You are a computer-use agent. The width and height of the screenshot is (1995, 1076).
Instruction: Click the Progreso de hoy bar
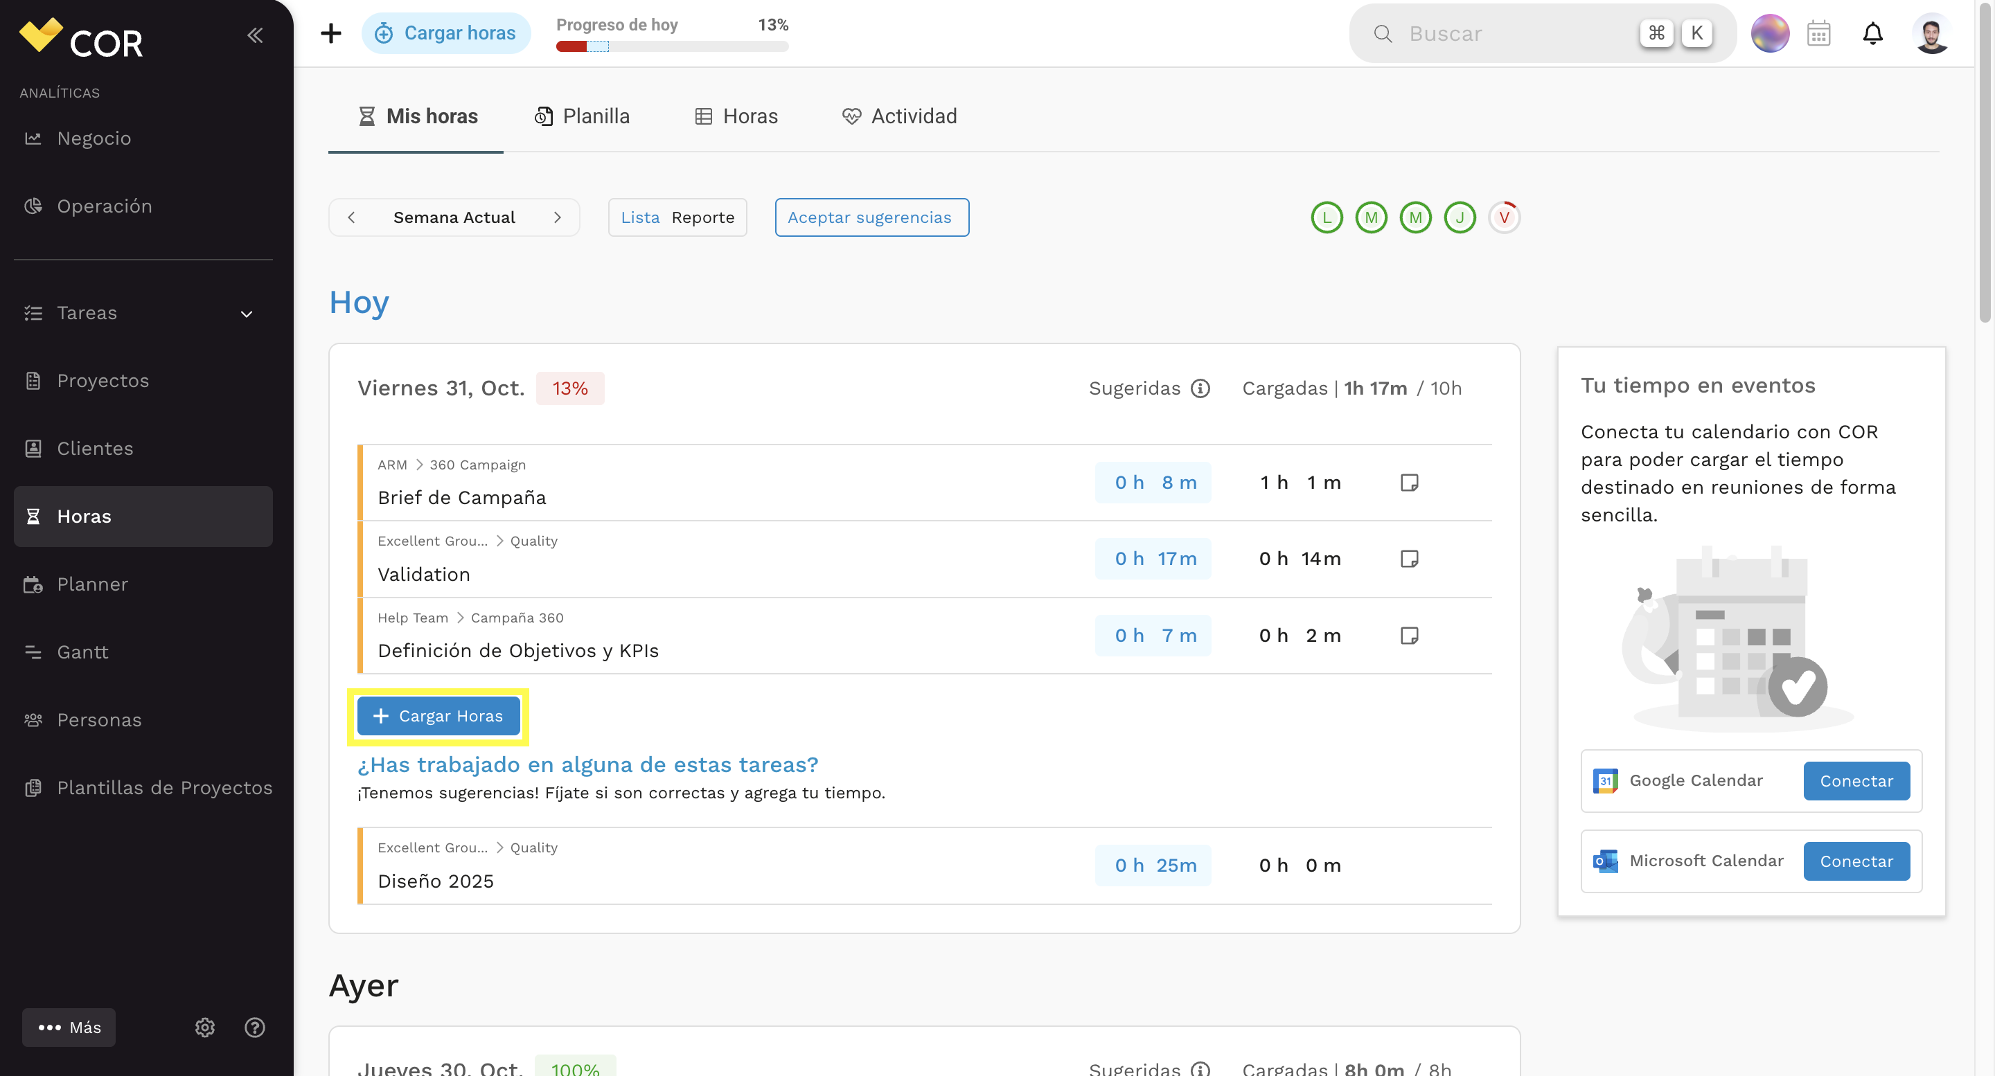(672, 46)
